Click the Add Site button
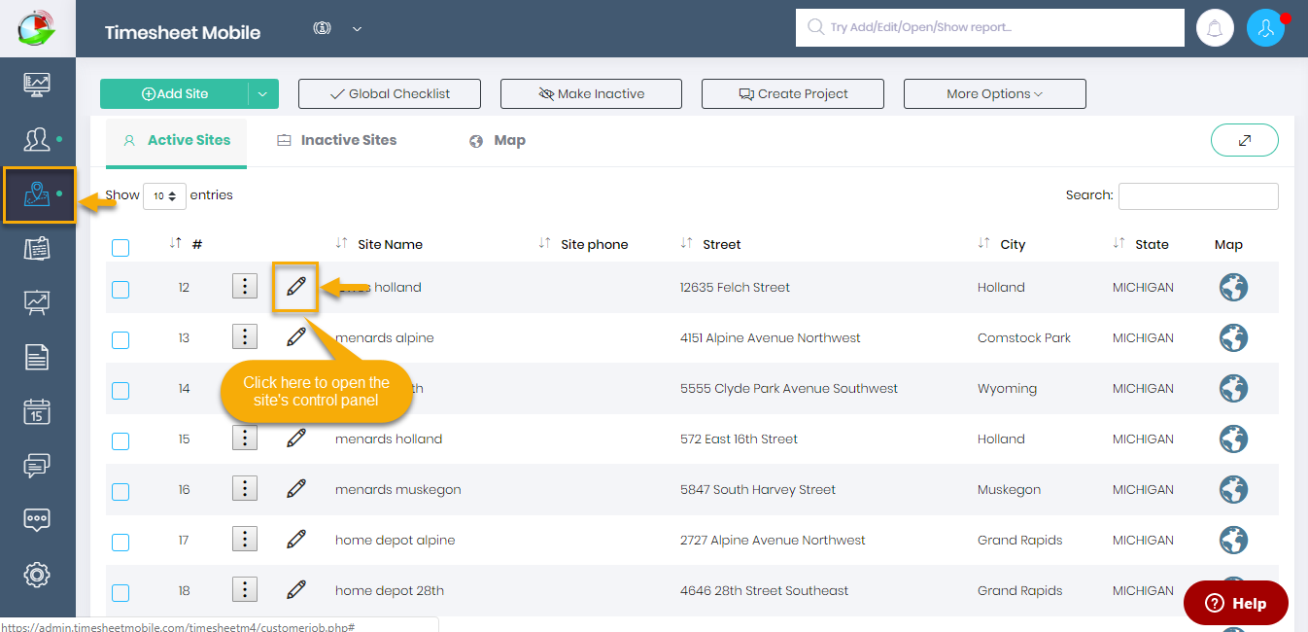This screenshot has width=1308, height=632. pyautogui.click(x=174, y=93)
